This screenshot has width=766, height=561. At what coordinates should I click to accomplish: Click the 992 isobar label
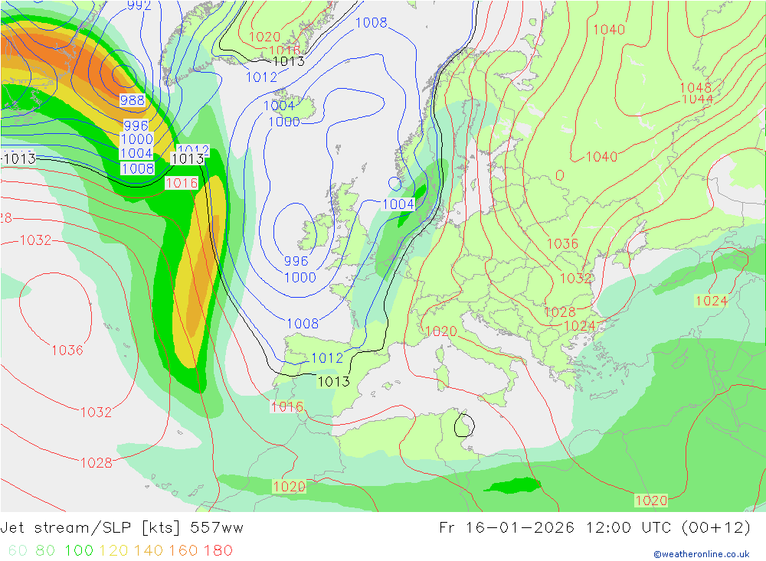(139, 5)
